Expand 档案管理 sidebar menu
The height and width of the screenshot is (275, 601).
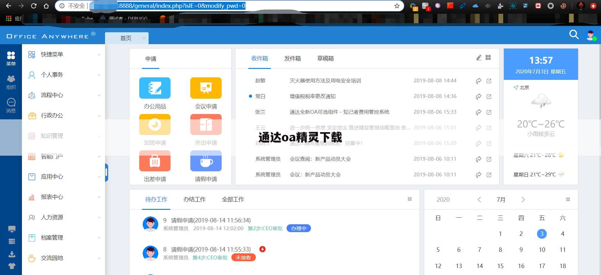pyautogui.click(x=64, y=238)
